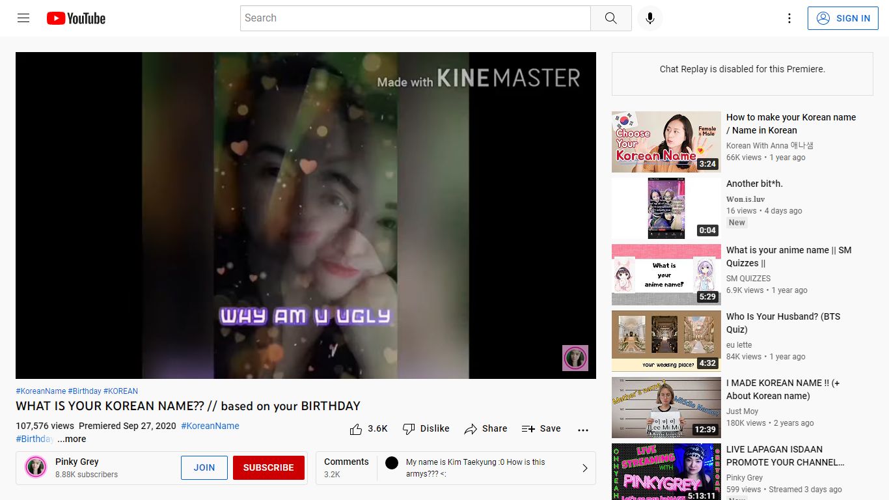Click title 'How to make your Korean name / Name in Korean'
Image resolution: width=889 pixels, height=500 pixels.
click(791, 124)
